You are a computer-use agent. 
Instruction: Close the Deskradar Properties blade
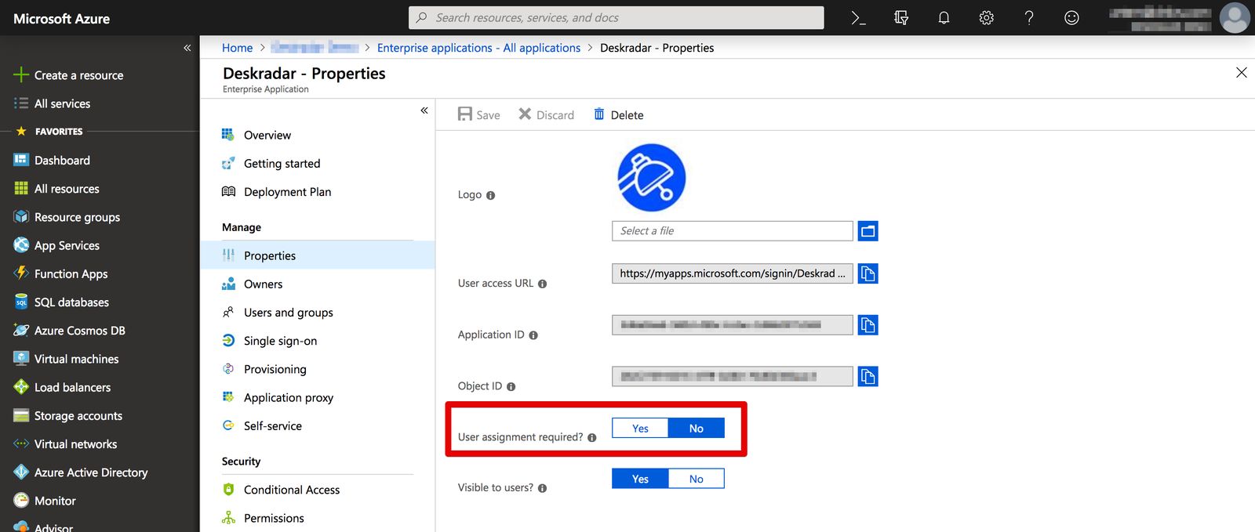1241,73
